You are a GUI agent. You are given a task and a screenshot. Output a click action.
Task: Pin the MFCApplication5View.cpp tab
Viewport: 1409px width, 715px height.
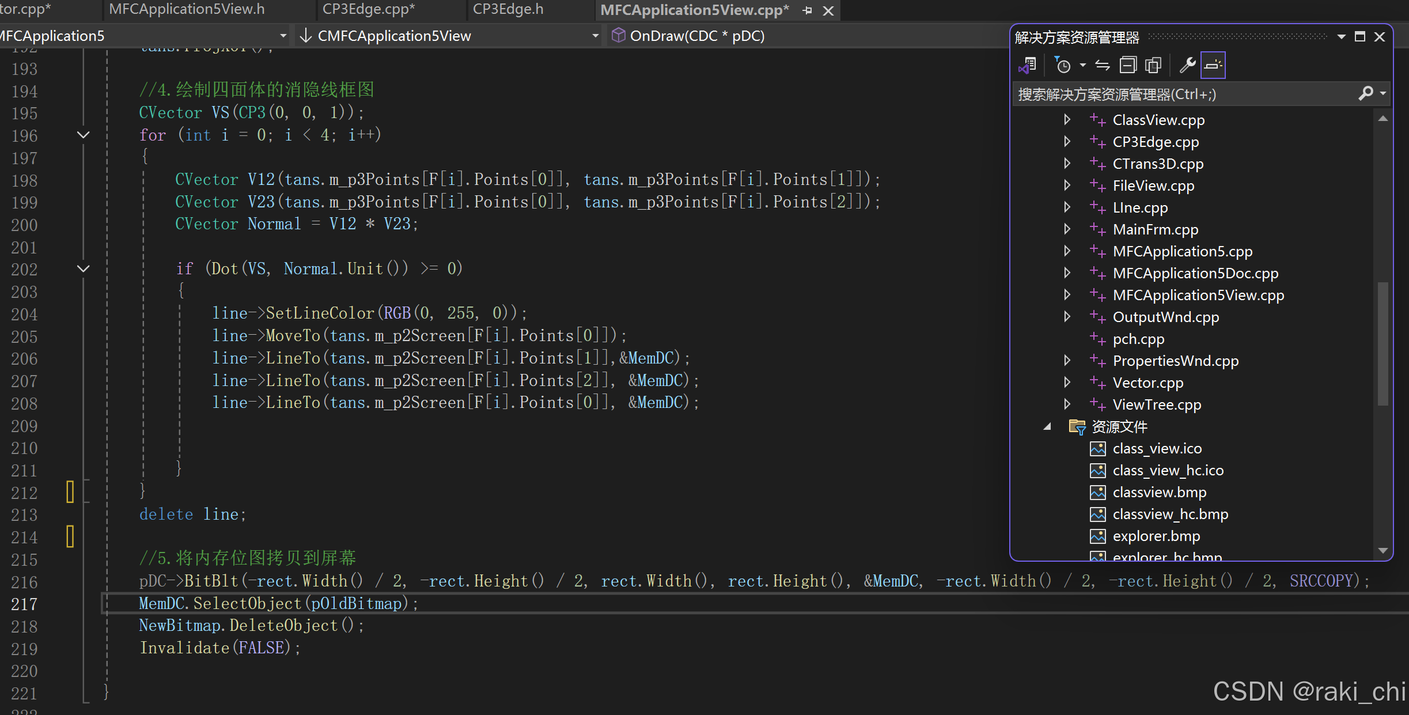point(807,10)
